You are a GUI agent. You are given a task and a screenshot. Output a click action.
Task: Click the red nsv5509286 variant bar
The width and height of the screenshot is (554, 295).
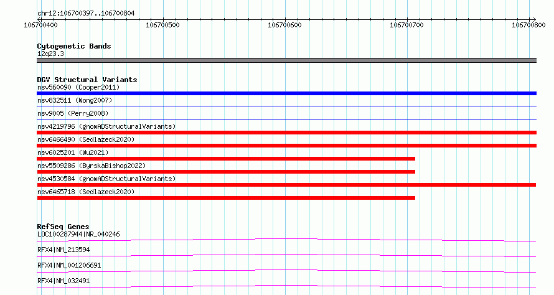click(x=226, y=172)
